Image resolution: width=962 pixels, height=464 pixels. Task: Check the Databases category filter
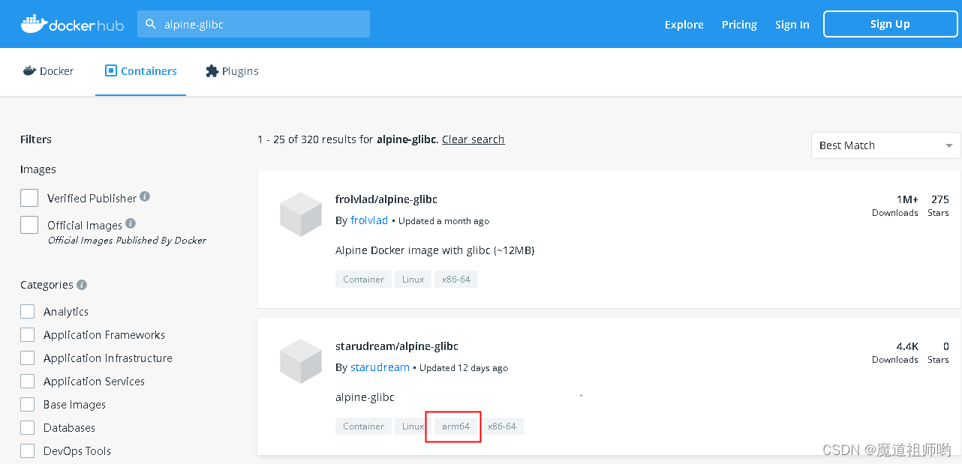(28, 427)
